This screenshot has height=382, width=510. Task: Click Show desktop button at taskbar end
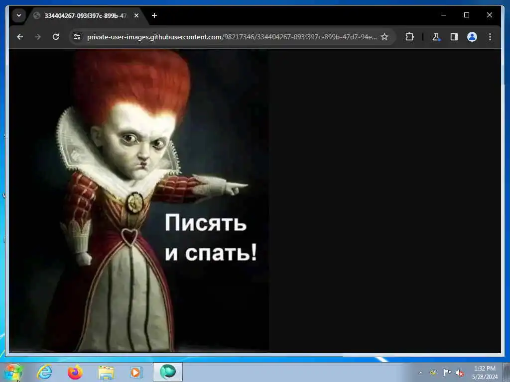coord(506,372)
